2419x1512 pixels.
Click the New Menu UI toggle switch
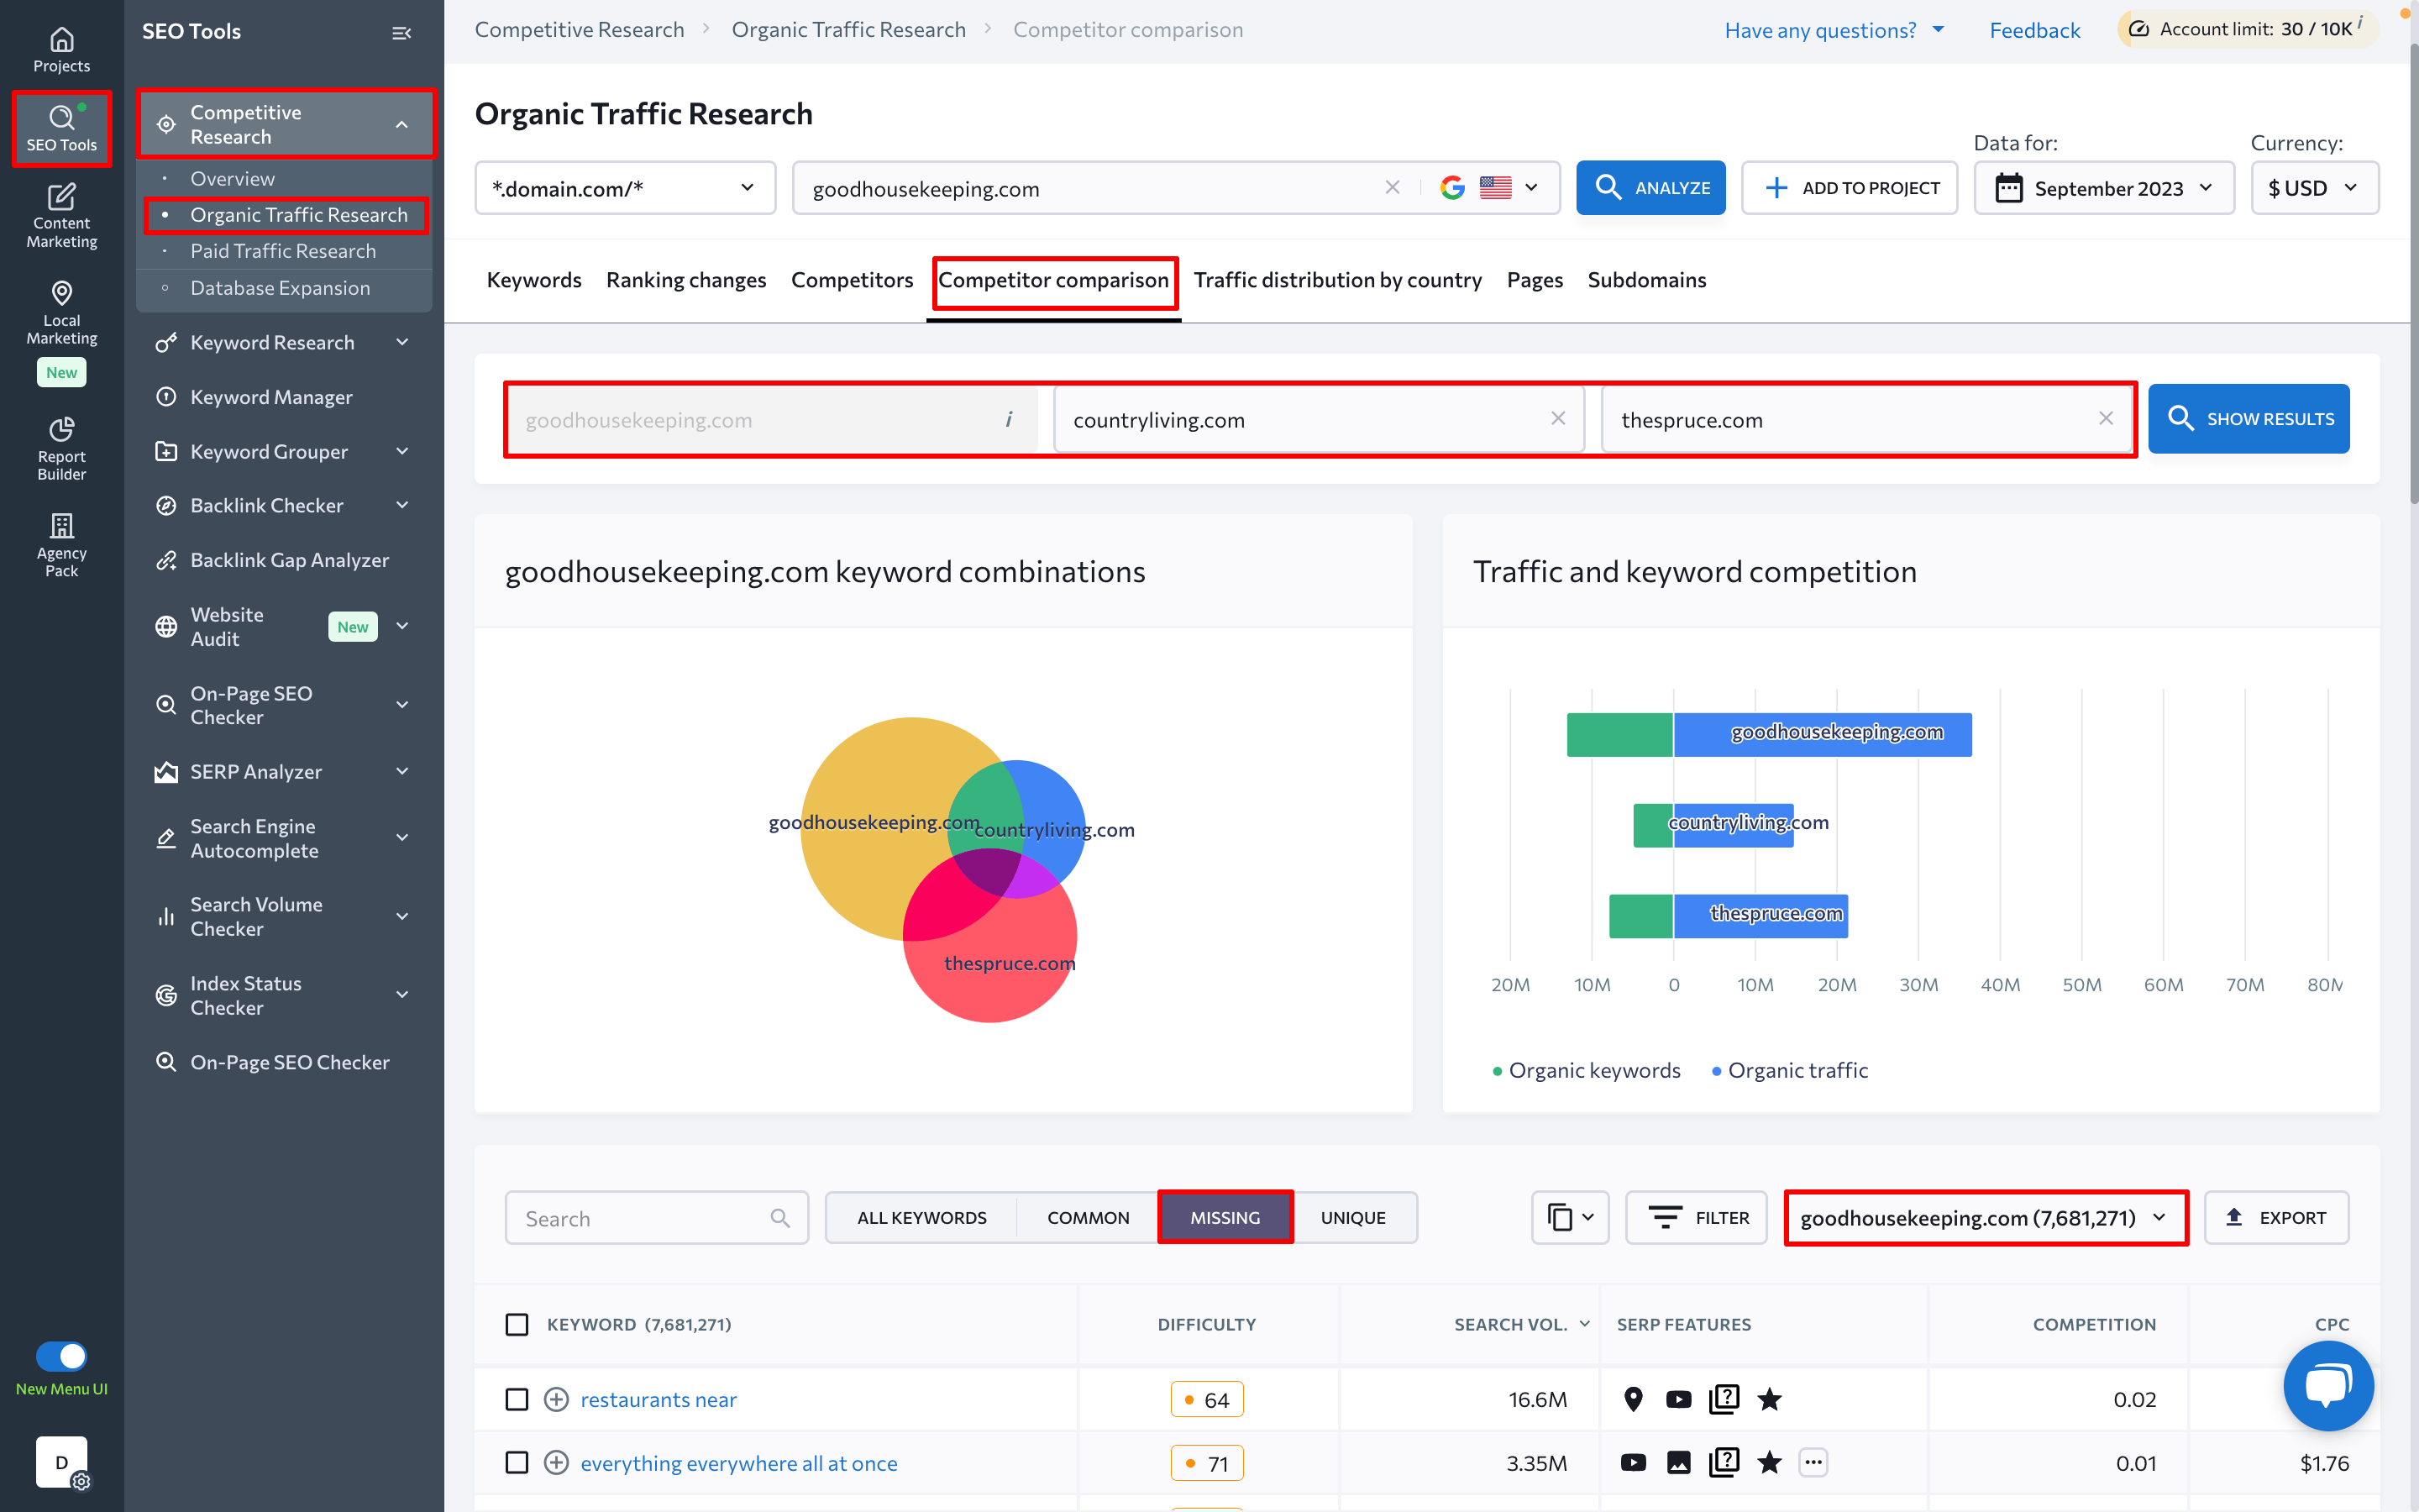59,1355
